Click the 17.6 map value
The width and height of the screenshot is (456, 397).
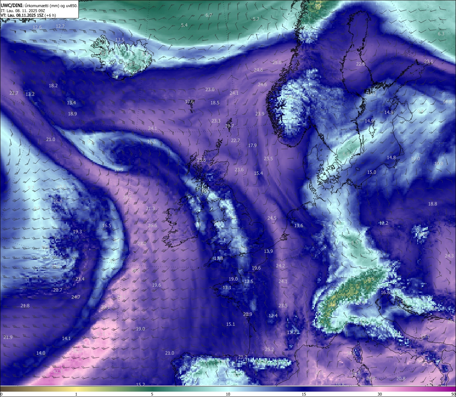[x=189, y=101]
